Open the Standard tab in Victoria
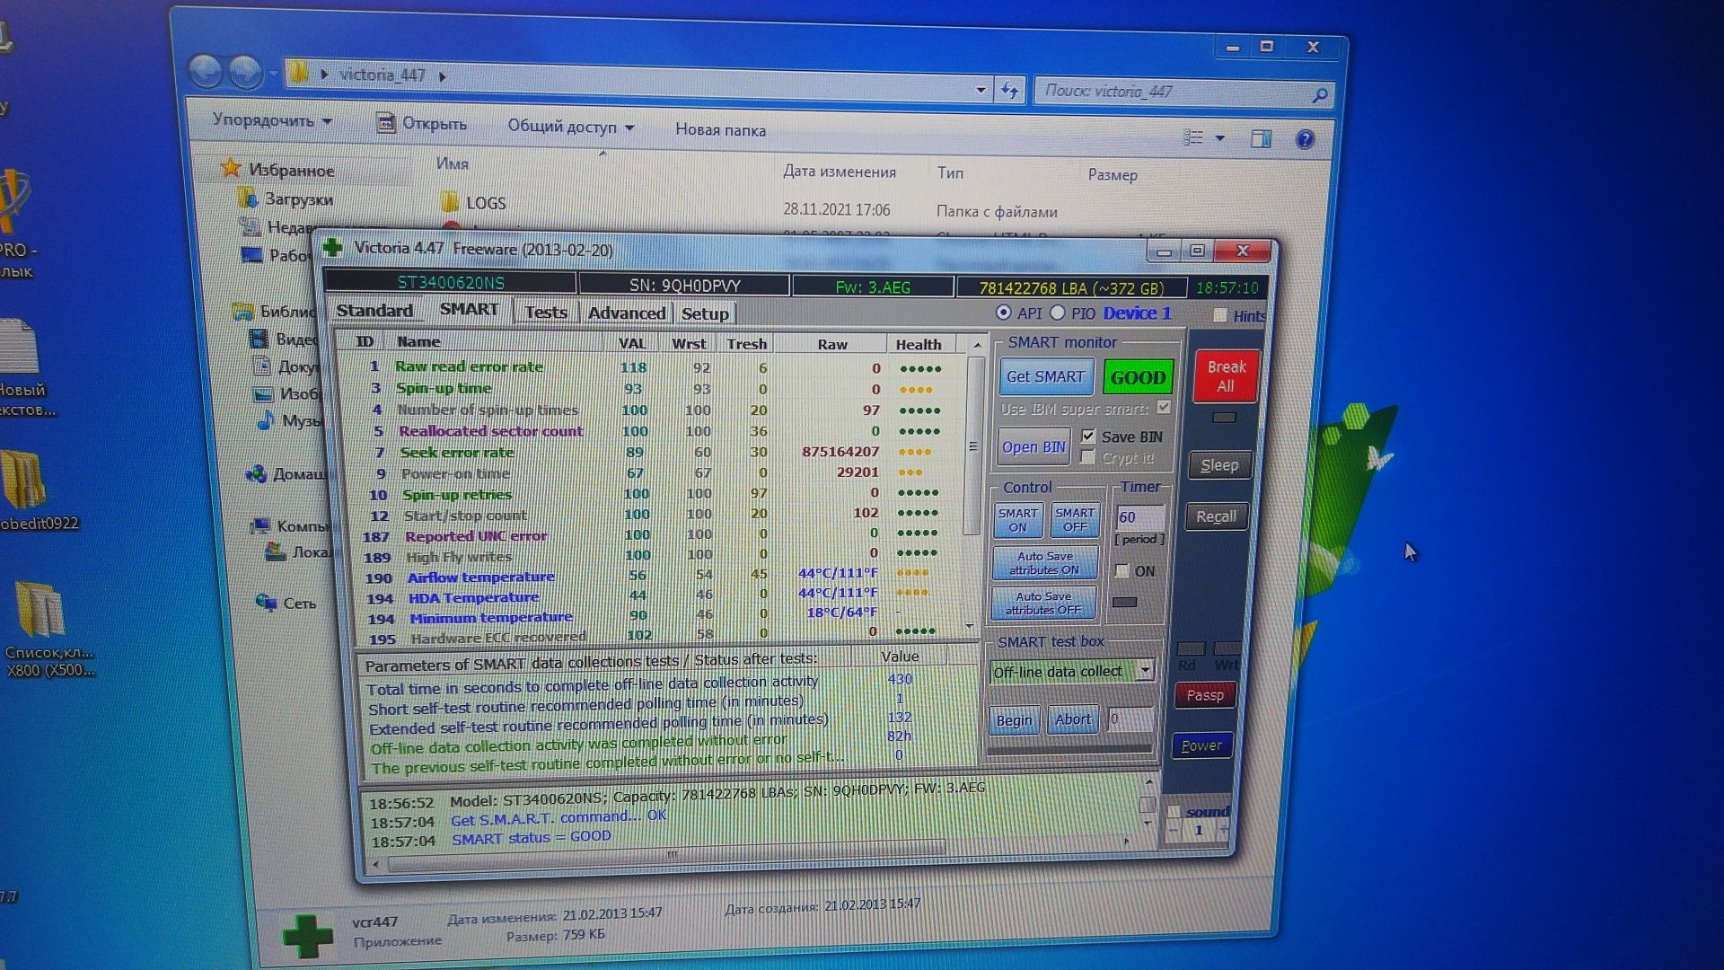Image resolution: width=1724 pixels, height=970 pixels. click(x=374, y=310)
